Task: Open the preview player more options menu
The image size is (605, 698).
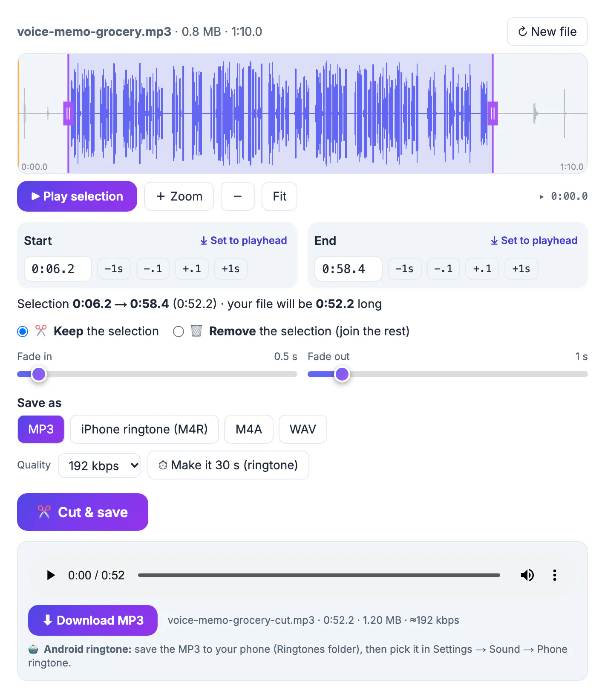Action: (x=555, y=575)
